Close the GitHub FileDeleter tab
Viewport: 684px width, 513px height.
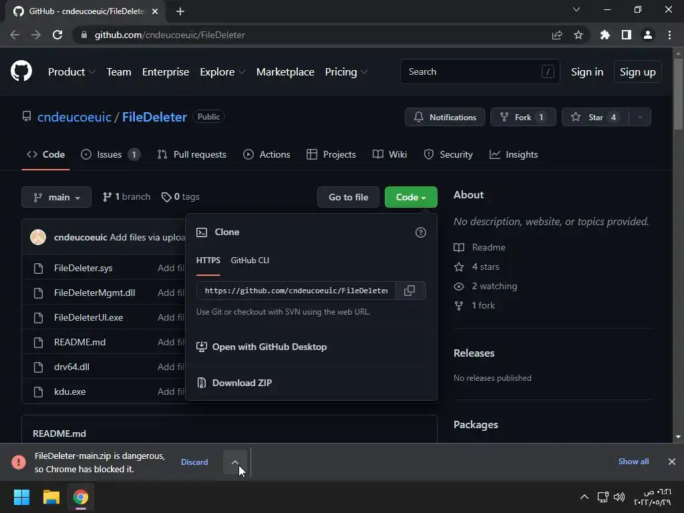pyautogui.click(x=155, y=11)
